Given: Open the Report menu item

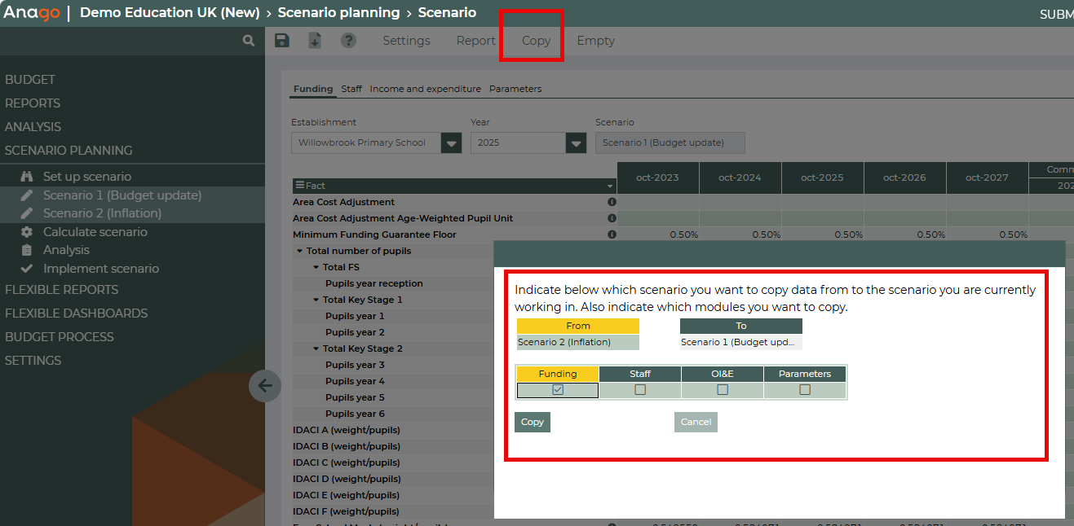Looking at the screenshot, I should tap(475, 41).
